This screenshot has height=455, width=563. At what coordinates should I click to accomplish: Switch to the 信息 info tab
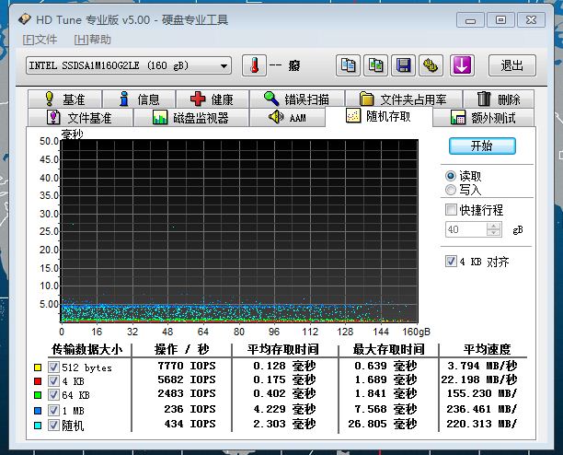tap(139, 99)
